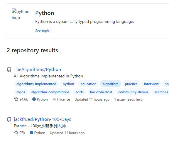The height and width of the screenshot is (144, 169).
Task: Click the 94.6k star count icon
Action: (x=16, y=99)
